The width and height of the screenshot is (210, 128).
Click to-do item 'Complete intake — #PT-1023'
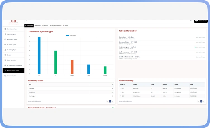point(162,43)
